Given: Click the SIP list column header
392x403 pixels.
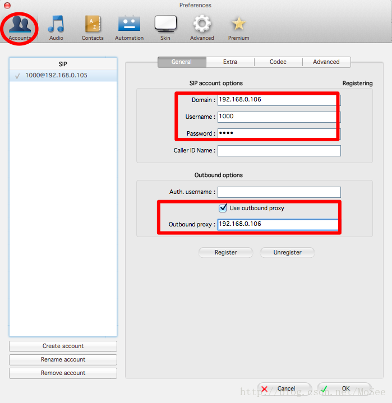Looking at the screenshot, I should [63, 64].
